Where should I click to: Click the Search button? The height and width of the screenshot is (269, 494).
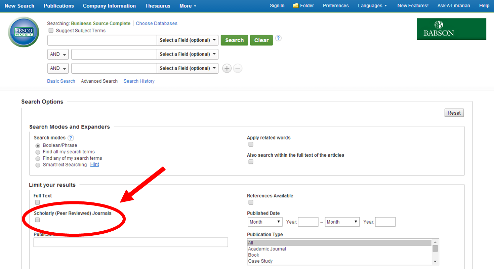(234, 40)
